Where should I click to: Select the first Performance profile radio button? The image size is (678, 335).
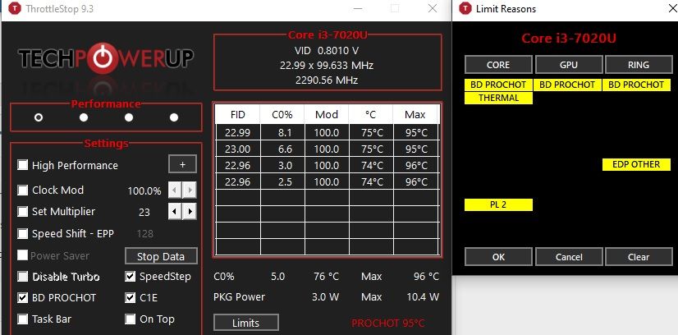pyautogui.click(x=39, y=117)
